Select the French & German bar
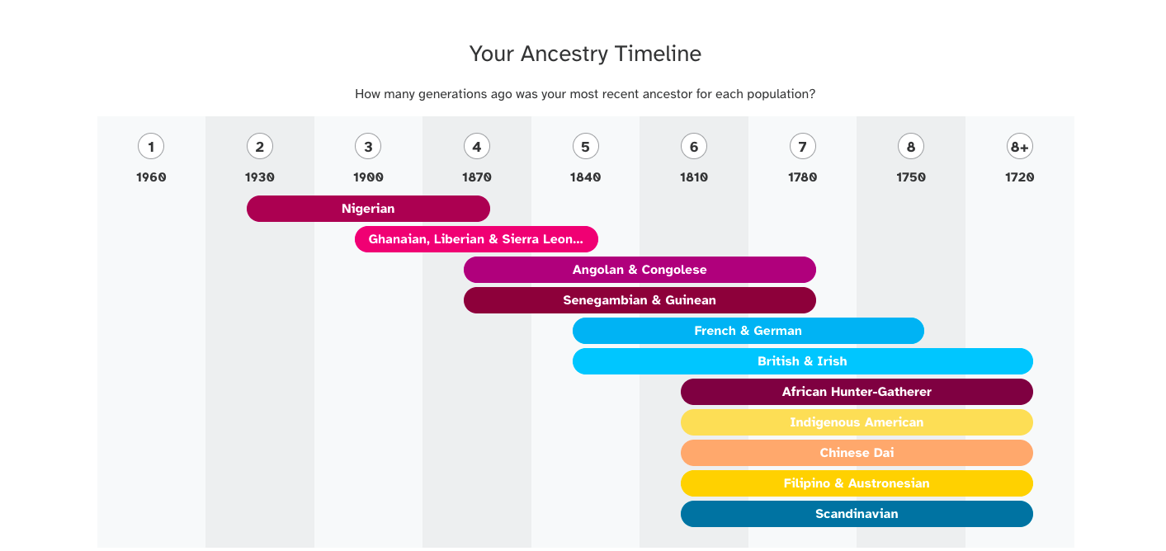 coord(748,331)
